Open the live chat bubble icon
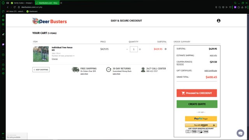The image size is (249, 140). [240, 133]
